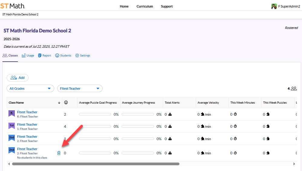Image resolution: width=302 pixels, height=171 pixels.
Task: Click the horizontal scrollbar right arrow
Action: [x=294, y=164]
